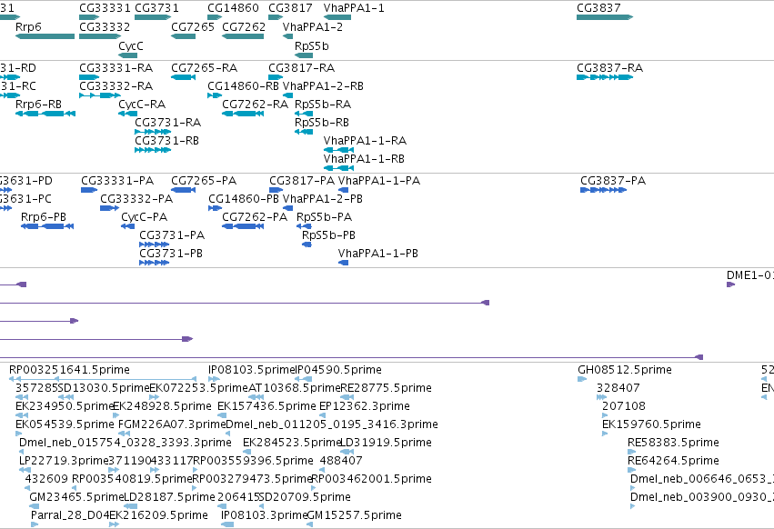Screen dimensions: 774x529
Task: Select the RpS5b gene
Action: click(304, 55)
